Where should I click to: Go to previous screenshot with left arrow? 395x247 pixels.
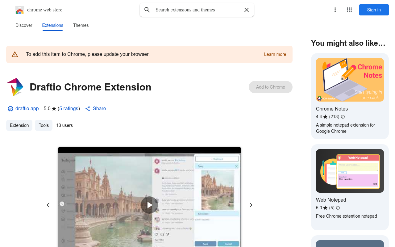pos(48,205)
